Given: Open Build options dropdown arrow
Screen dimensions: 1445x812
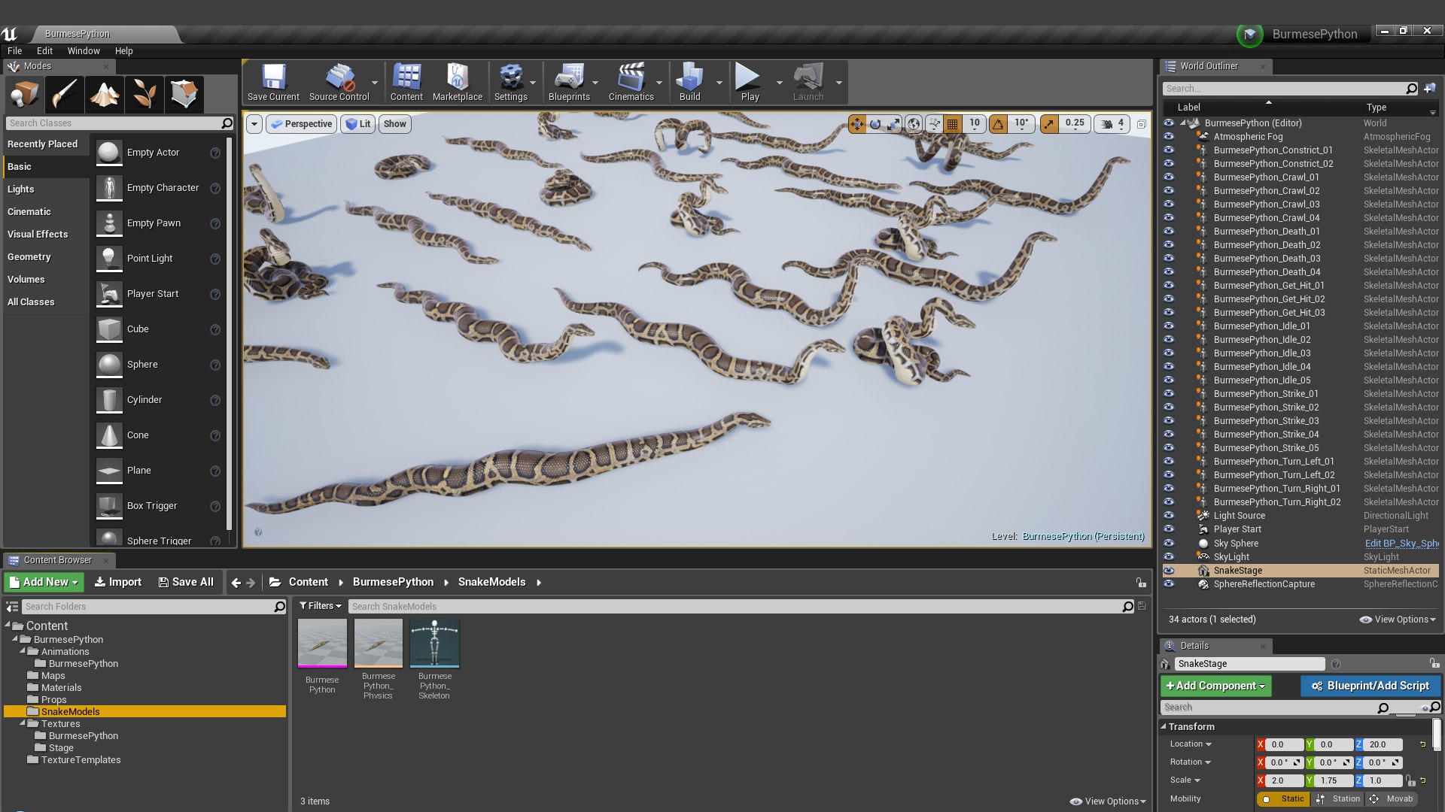Looking at the screenshot, I should pos(719,83).
